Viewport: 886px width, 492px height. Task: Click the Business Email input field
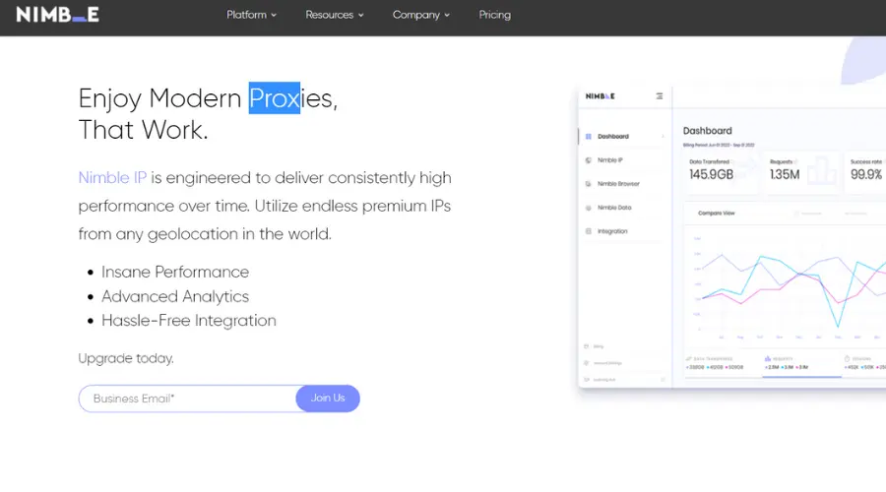point(187,399)
